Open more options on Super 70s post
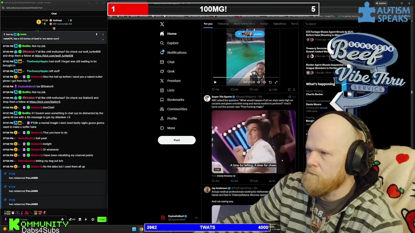Image resolution: width=415 pixels, height=233 pixels. point(294,97)
